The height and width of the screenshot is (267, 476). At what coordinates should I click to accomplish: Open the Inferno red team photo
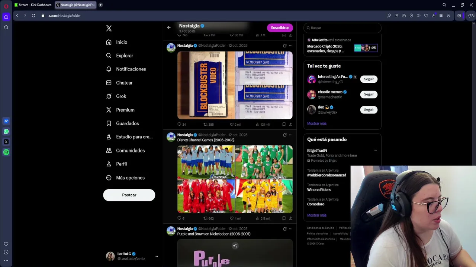tap(206, 196)
